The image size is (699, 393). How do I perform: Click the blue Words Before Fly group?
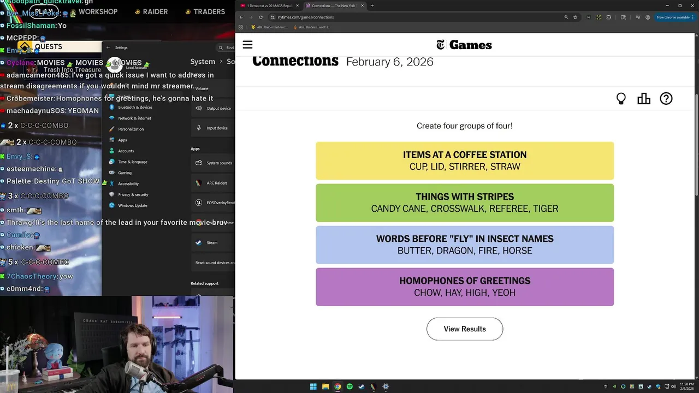pyautogui.click(x=465, y=245)
